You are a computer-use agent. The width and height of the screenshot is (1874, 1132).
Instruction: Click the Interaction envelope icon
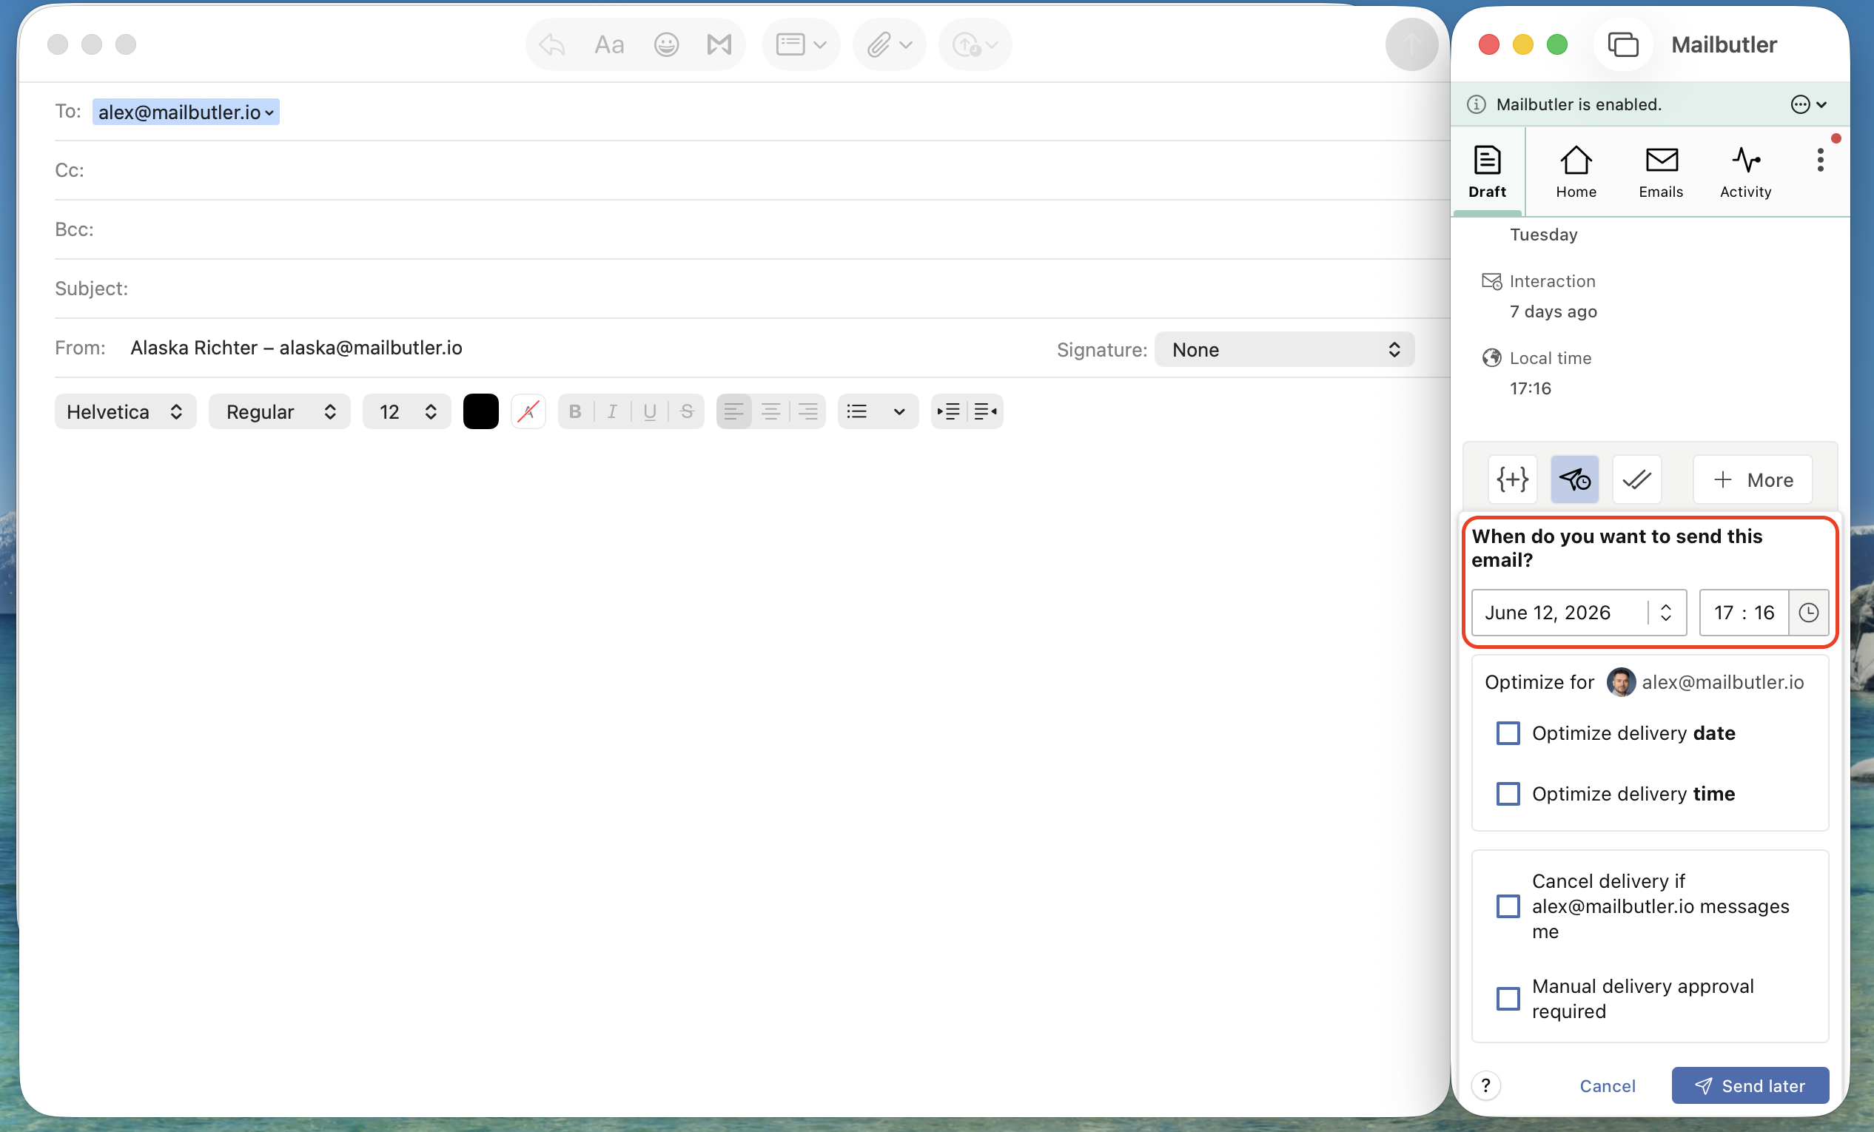(1491, 281)
